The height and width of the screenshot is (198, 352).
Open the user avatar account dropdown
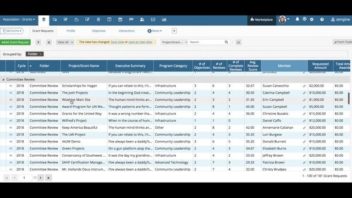coord(284,20)
